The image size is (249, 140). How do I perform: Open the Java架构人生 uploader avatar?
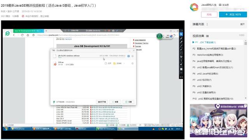tap(194, 7)
